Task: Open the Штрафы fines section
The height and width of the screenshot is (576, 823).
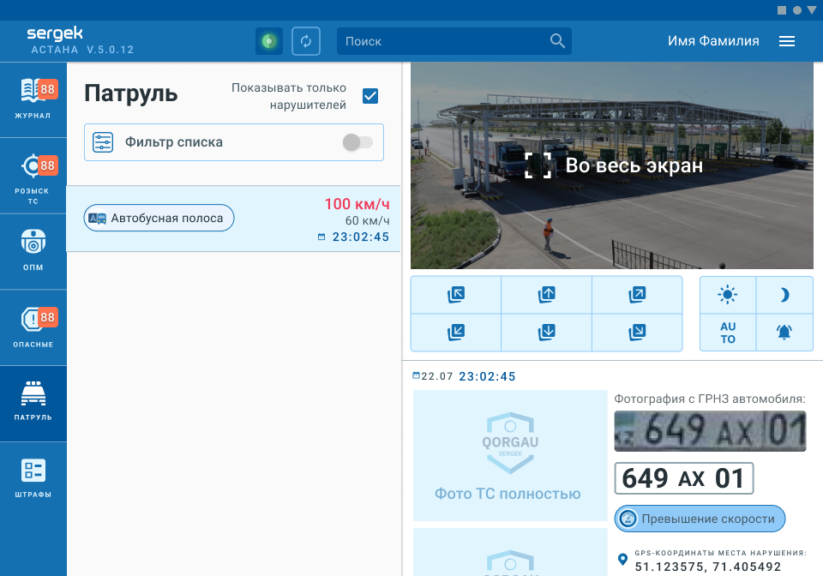Action: click(33, 478)
